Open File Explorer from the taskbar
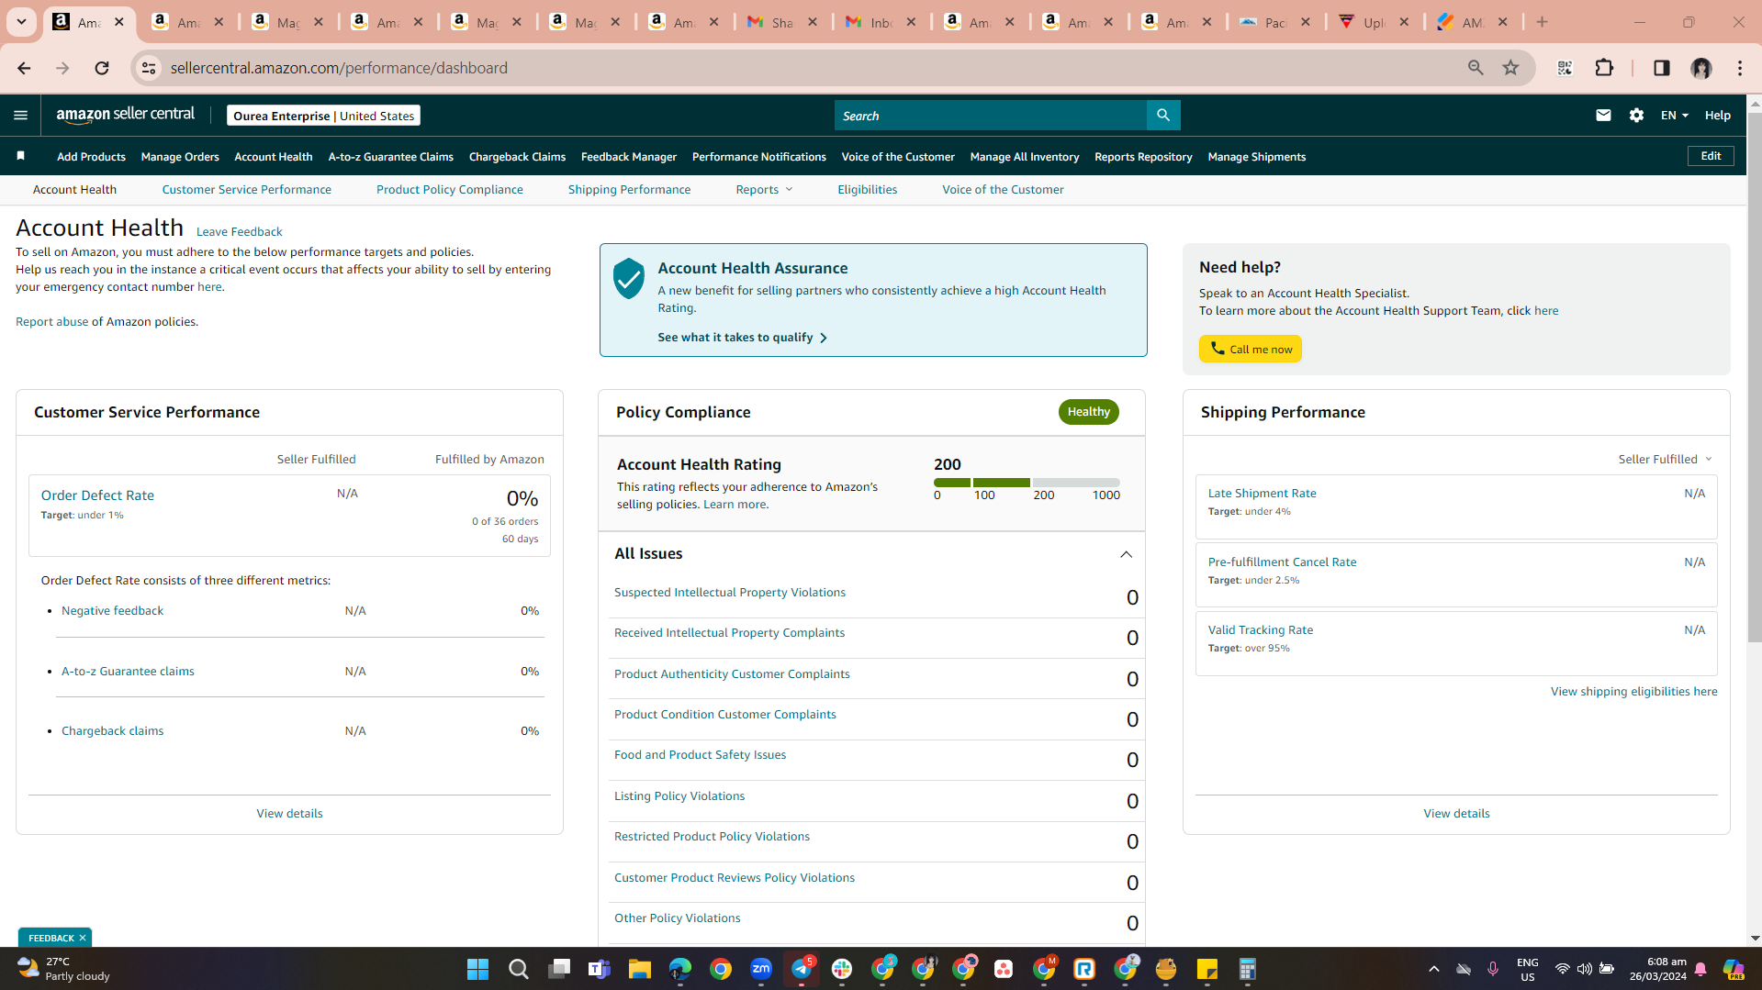This screenshot has height=990, width=1762. click(639, 969)
